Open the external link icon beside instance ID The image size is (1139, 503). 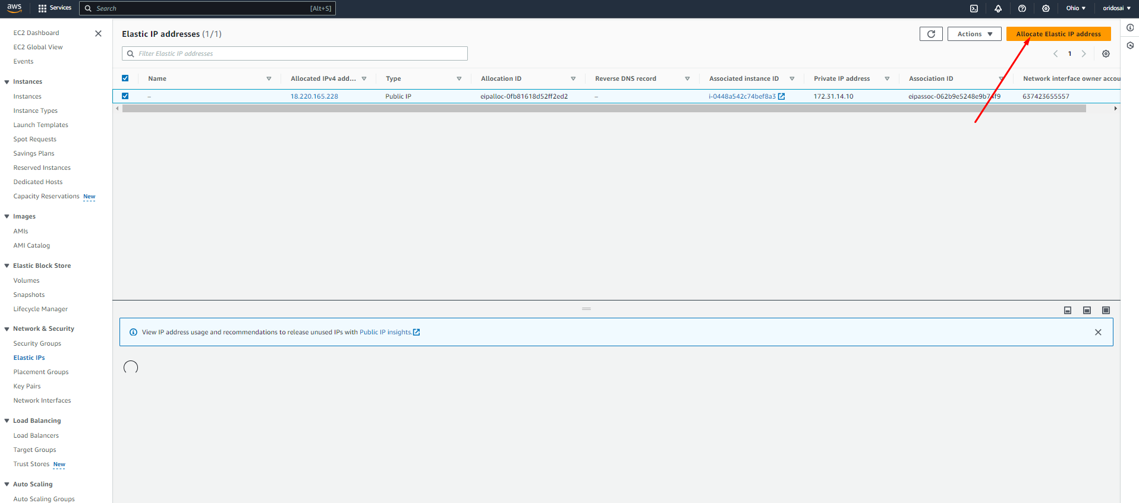tap(782, 96)
